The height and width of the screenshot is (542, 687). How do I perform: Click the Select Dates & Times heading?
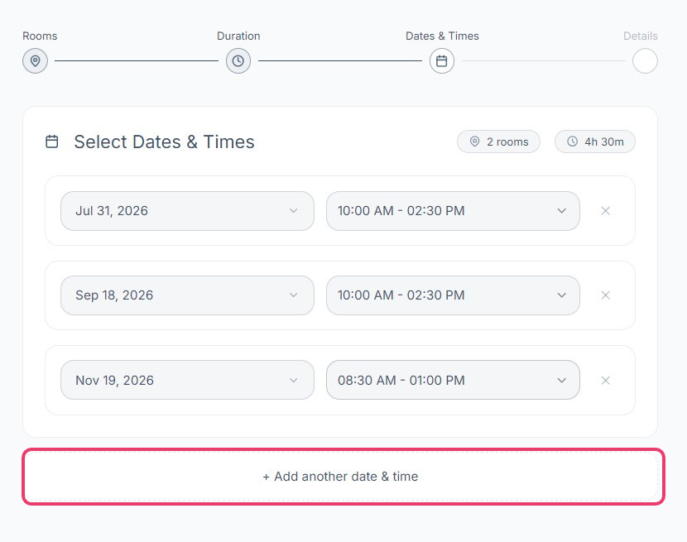[165, 142]
